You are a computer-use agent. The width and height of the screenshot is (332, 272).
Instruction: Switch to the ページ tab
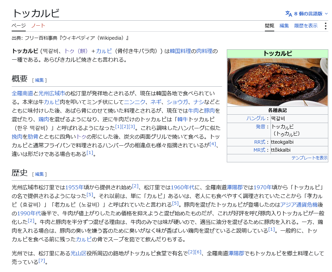(x=19, y=26)
